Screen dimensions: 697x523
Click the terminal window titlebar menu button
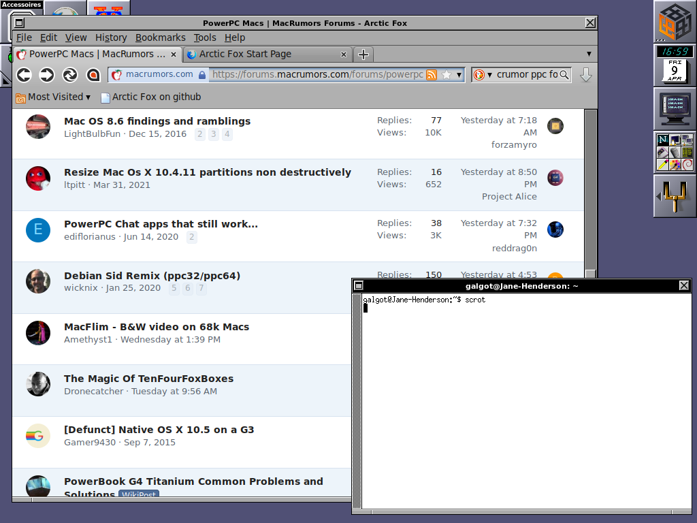(359, 285)
